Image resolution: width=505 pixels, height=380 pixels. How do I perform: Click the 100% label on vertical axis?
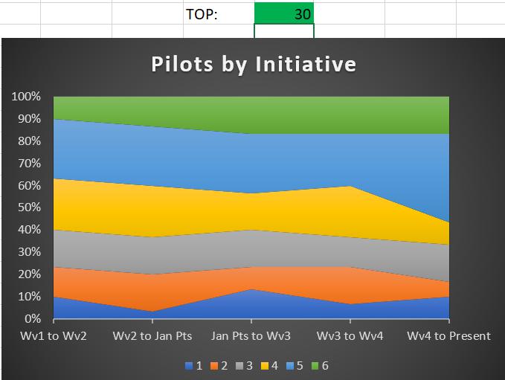[25, 97]
